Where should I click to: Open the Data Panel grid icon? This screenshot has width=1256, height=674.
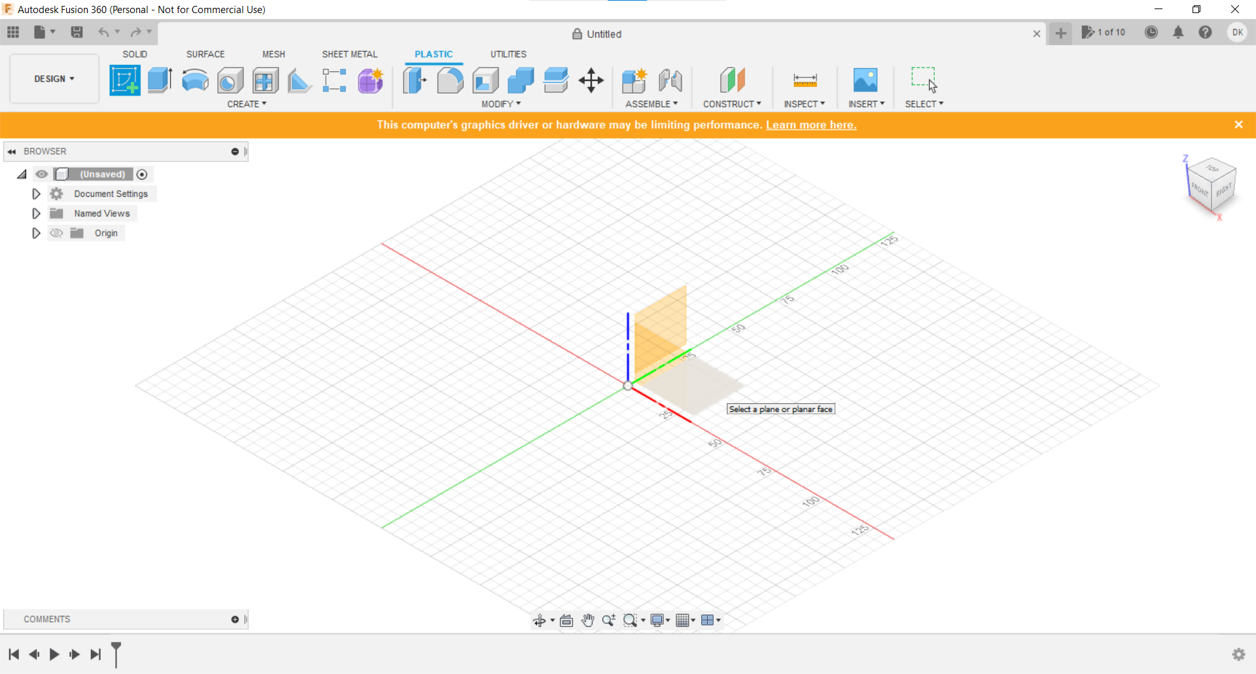click(x=13, y=32)
